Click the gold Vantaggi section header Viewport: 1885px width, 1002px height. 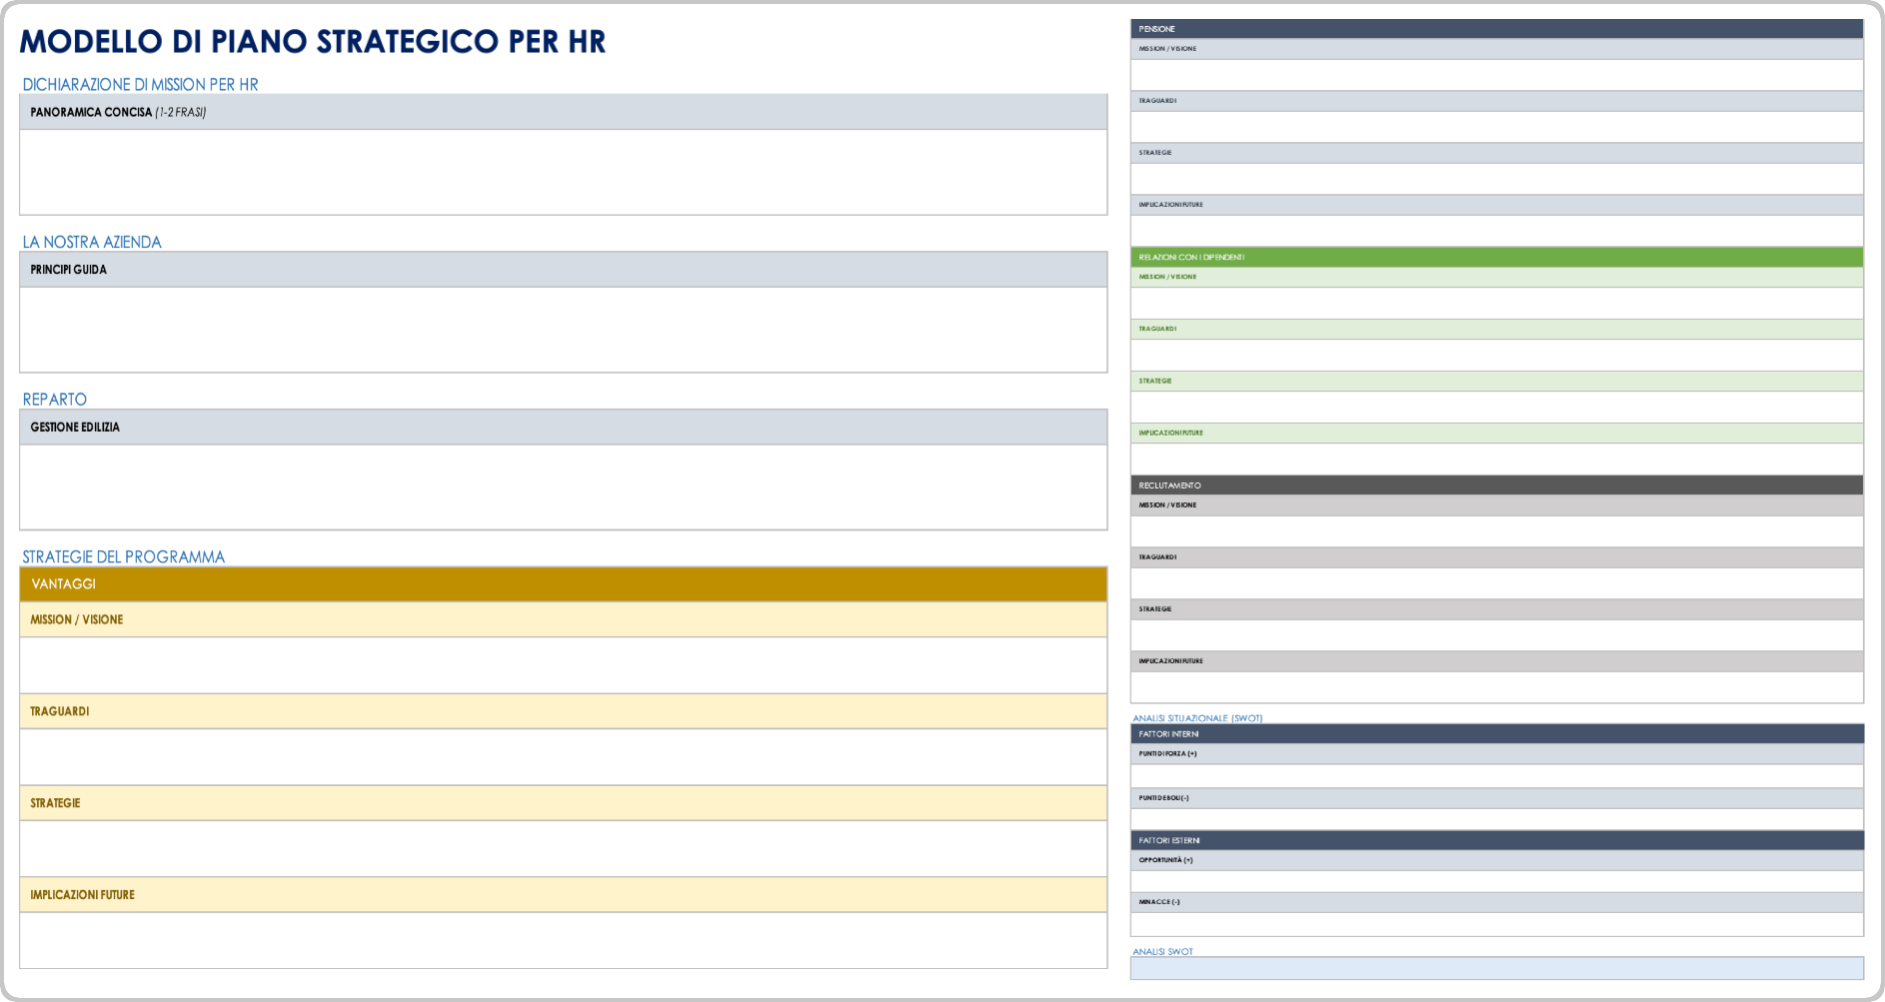pos(563,583)
